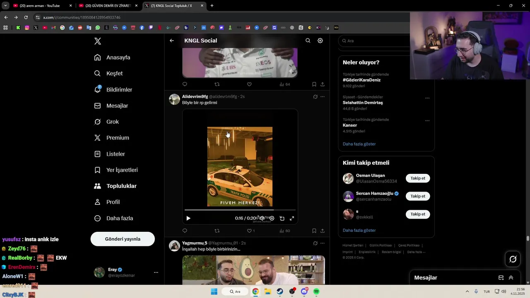Bookmark the Alidevrim9fg post
The height and width of the screenshot is (298, 530).
(x=314, y=231)
